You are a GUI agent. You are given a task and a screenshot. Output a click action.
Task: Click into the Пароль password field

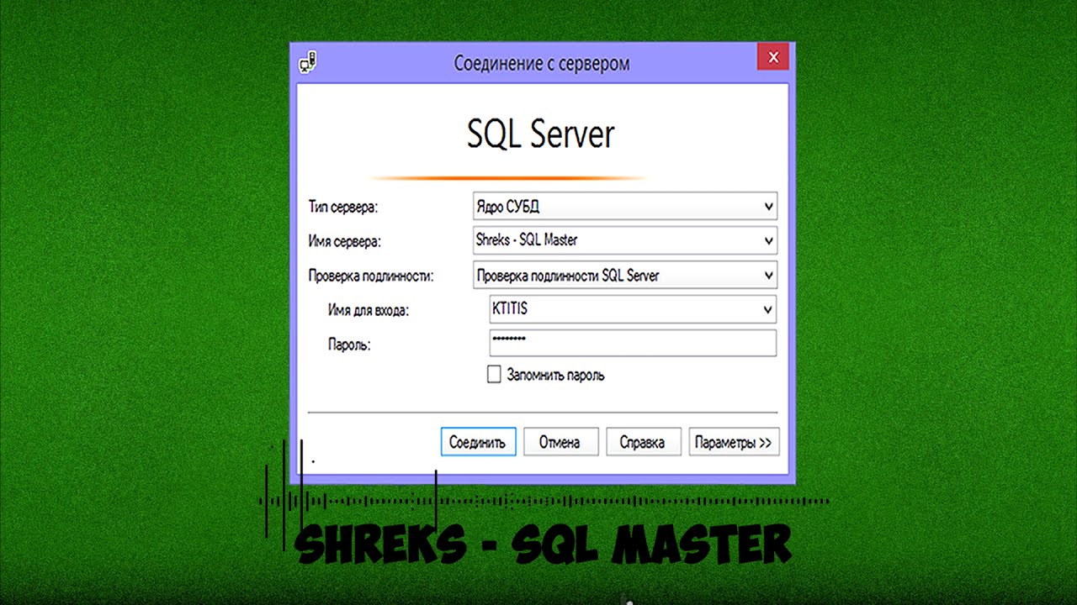(x=633, y=343)
